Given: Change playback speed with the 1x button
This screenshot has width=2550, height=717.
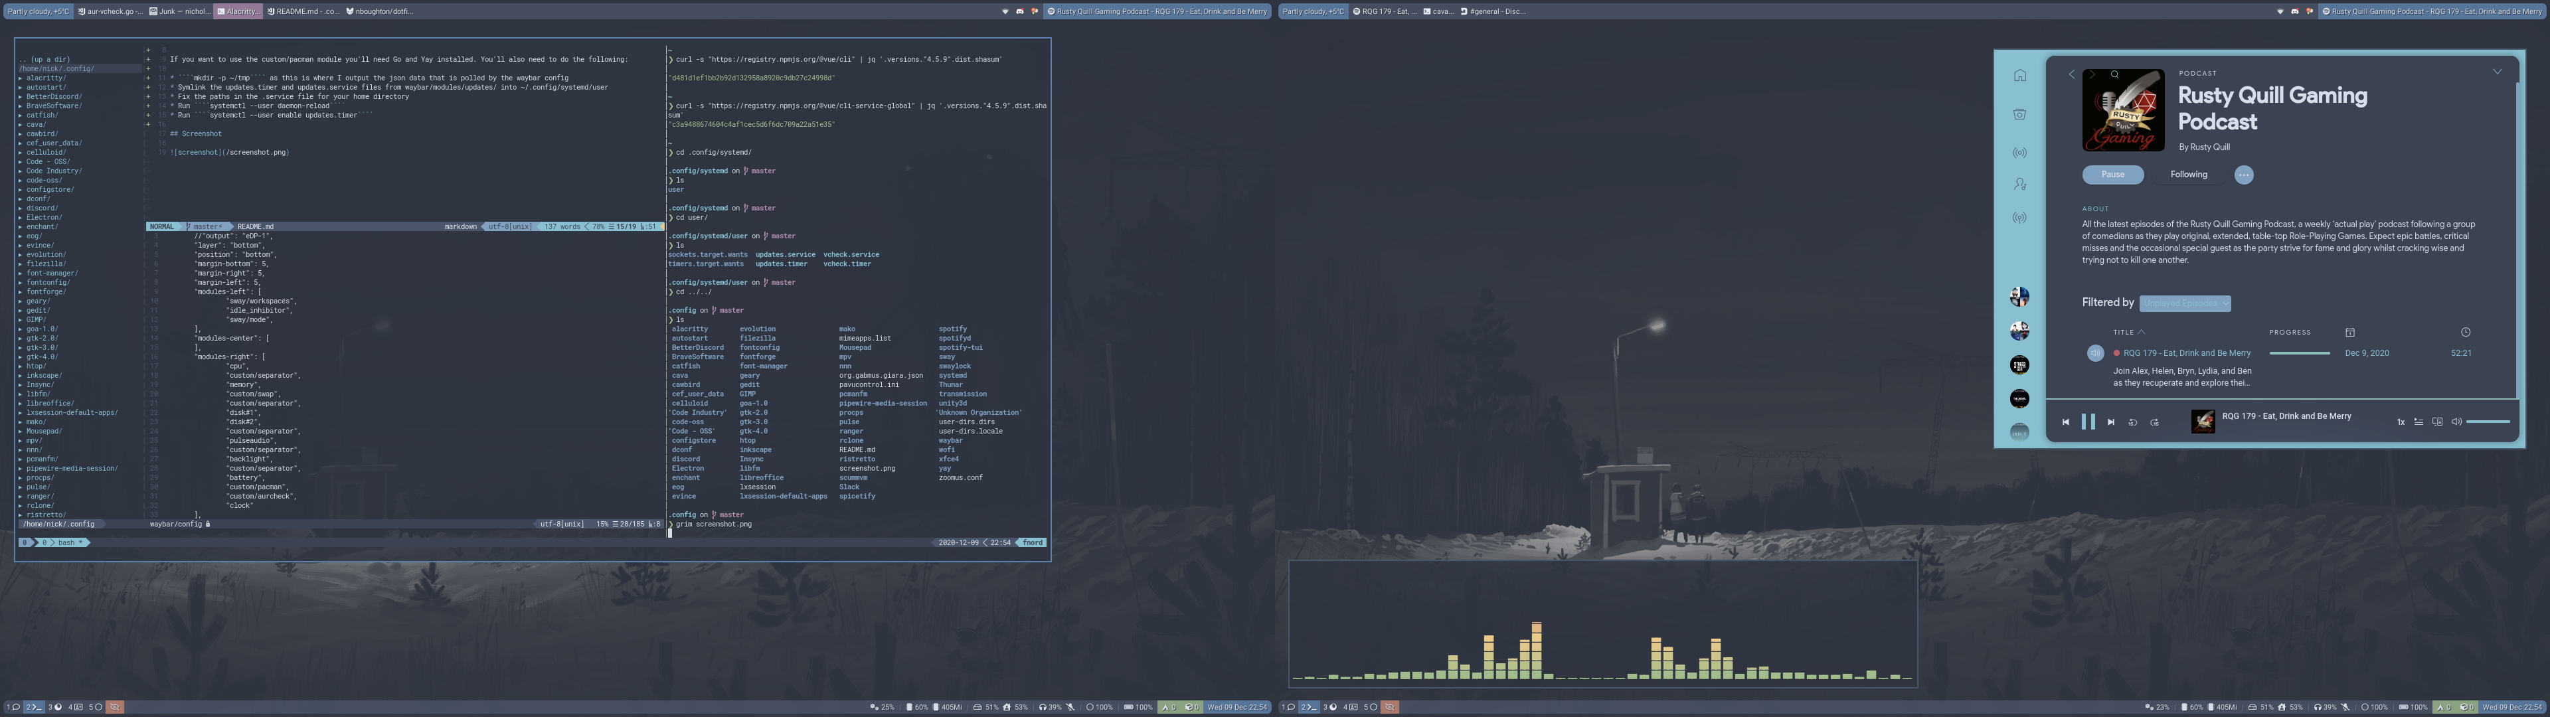Looking at the screenshot, I should [x=2401, y=422].
